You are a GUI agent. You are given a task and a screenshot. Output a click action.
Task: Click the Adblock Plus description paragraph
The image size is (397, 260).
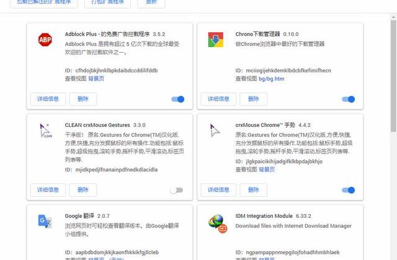[122, 48]
